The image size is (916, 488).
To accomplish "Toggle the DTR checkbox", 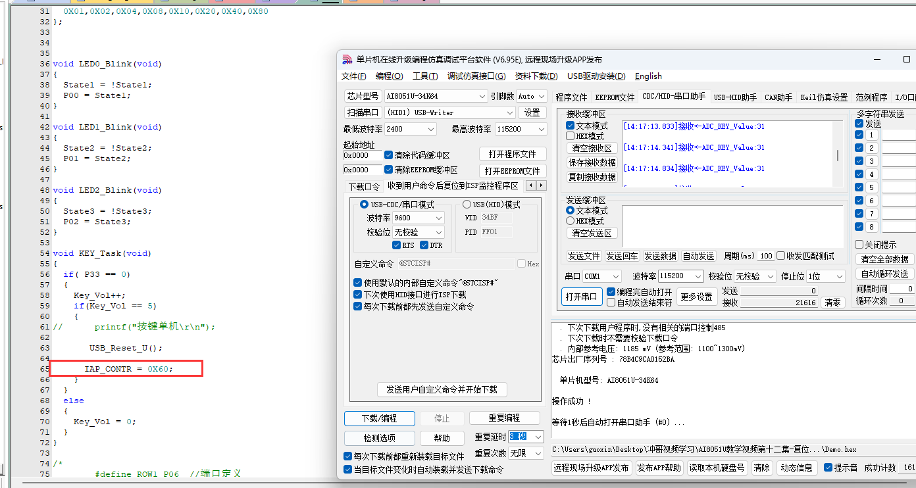I will [x=424, y=245].
